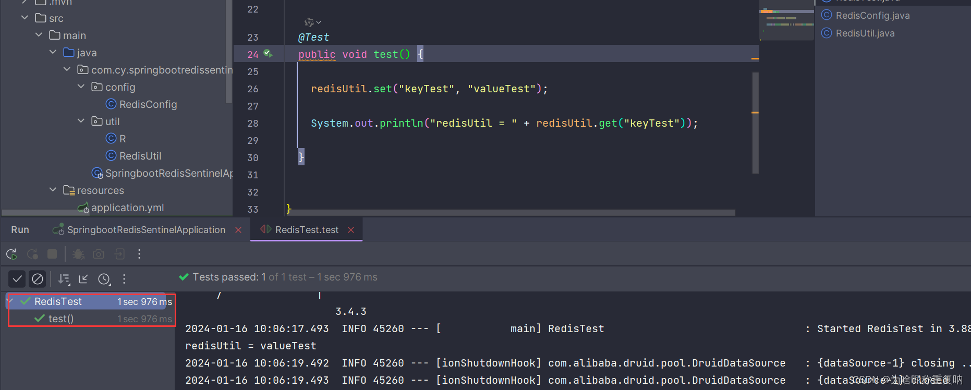The height and width of the screenshot is (390, 971).
Task: Click the editor minimap preview
Action: tap(786, 20)
